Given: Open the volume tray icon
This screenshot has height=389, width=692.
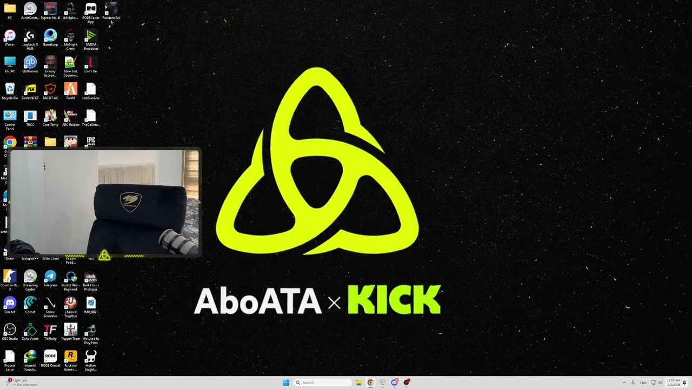Looking at the screenshot, I should point(660,383).
